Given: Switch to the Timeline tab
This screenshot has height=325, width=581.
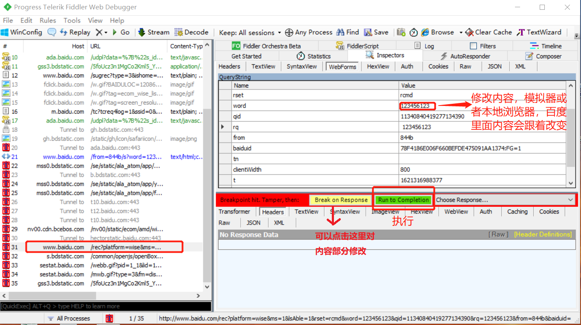Looking at the screenshot, I should click(x=546, y=46).
